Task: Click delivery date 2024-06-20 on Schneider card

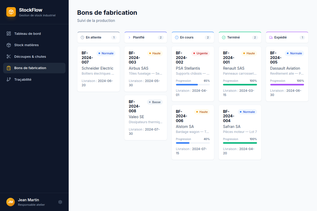Action: tap(97, 83)
